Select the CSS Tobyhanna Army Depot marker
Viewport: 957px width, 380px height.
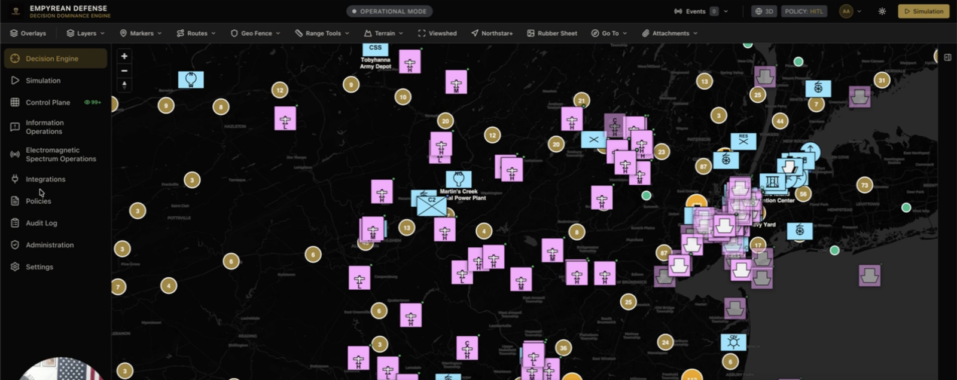coord(375,49)
